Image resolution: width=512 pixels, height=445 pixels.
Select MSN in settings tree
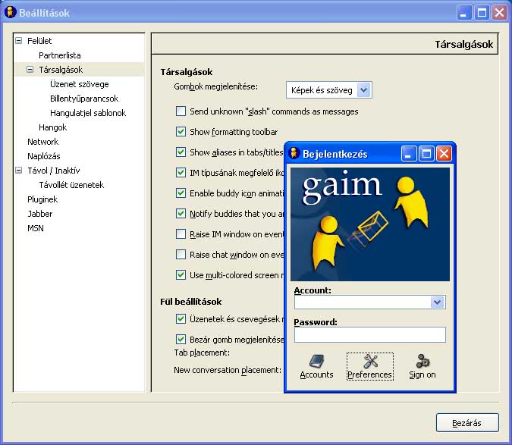36,228
